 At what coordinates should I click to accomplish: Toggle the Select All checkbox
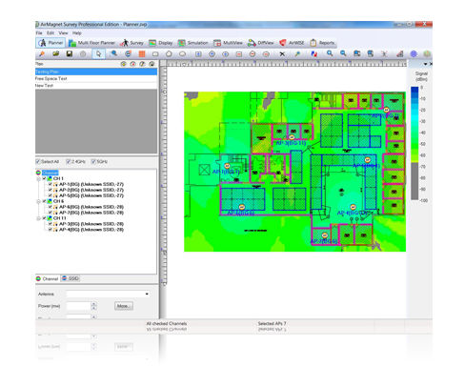click(x=38, y=161)
